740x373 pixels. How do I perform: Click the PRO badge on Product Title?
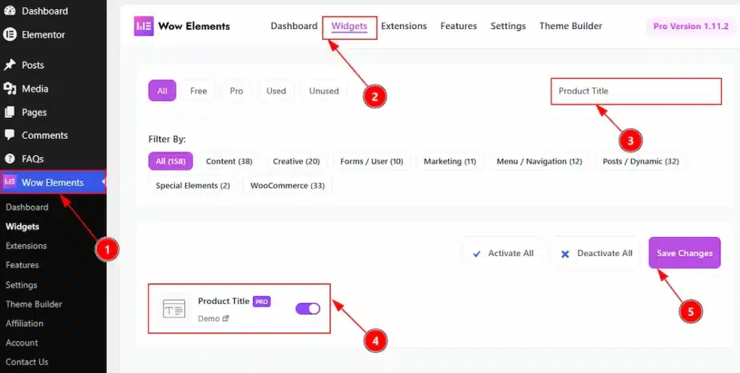coord(262,301)
